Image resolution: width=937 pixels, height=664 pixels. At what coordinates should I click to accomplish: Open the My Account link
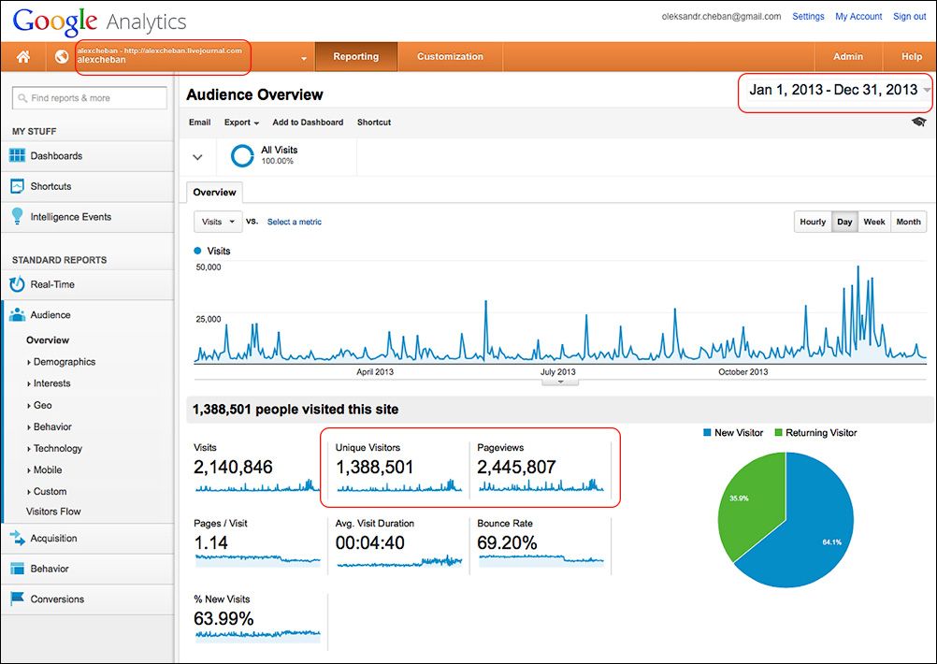tap(858, 17)
